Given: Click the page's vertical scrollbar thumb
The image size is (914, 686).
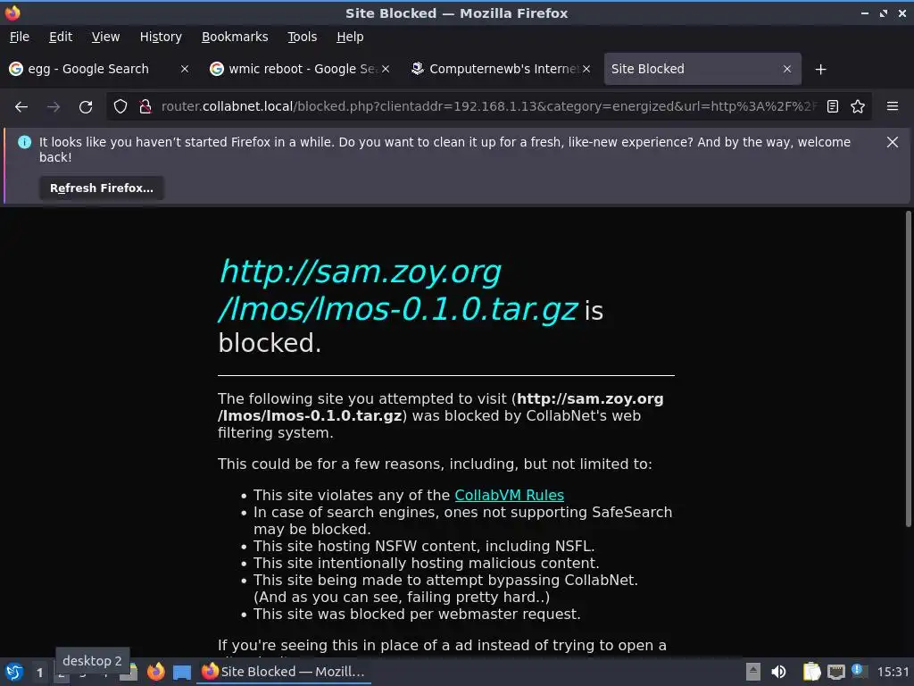Looking at the screenshot, I should pyautogui.click(x=908, y=369).
